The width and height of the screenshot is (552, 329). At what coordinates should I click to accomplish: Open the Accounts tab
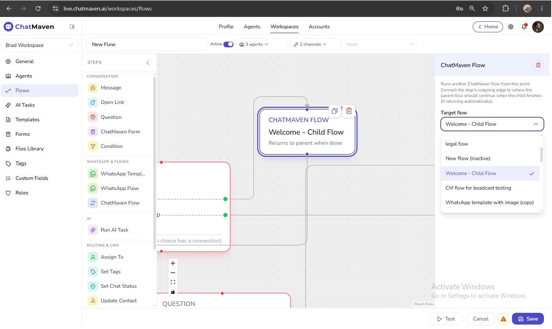pos(319,27)
